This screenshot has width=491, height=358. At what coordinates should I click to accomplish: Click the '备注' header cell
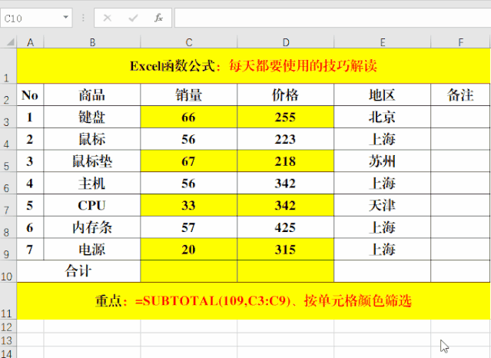tap(460, 94)
